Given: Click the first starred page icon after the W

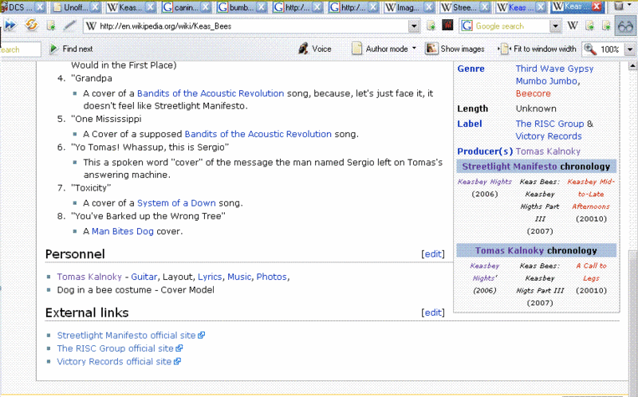Looking at the screenshot, I should pyautogui.click(x=589, y=26).
